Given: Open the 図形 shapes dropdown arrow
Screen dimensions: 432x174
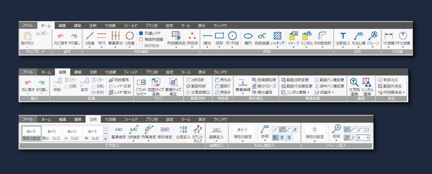Looking at the screenshot, I should tap(220, 47).
